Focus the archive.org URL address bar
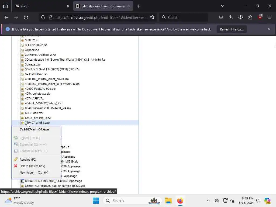276x207 pixels. (101, 18)
